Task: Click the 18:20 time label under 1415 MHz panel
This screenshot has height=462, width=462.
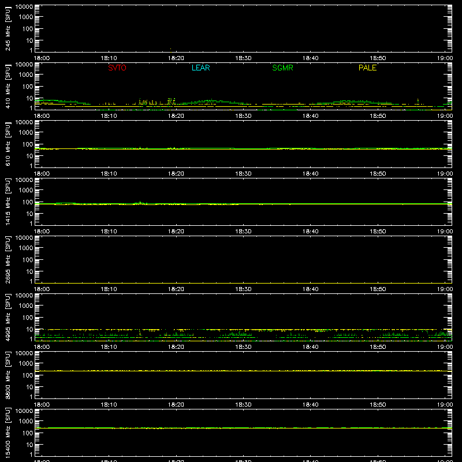Action: point(176,232)
